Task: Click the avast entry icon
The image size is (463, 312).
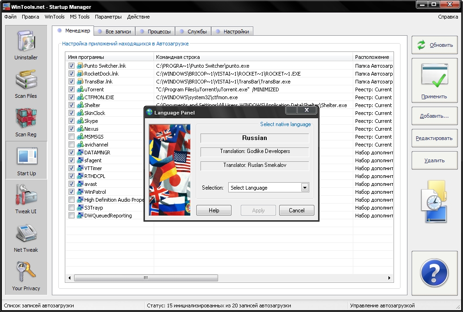Action: click(x=80, y=184)
